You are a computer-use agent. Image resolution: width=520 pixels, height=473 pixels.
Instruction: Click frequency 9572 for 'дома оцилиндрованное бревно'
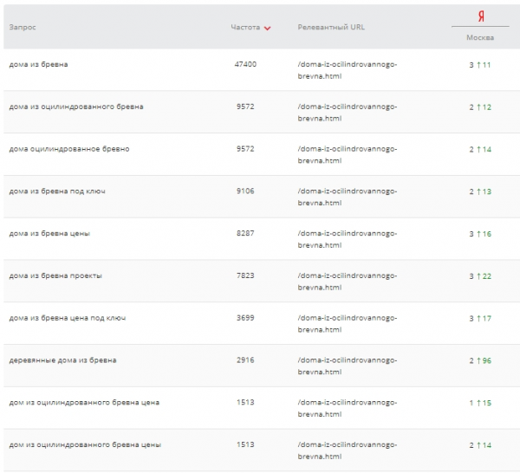coord(245,149)
